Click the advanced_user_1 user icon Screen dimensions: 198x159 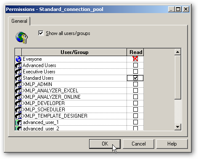[18, 122]
